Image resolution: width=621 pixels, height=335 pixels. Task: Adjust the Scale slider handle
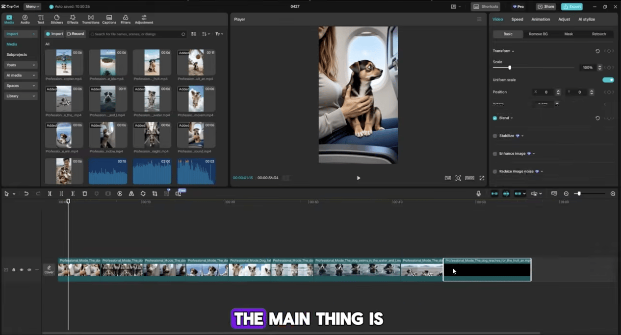(x=510, y=68)
